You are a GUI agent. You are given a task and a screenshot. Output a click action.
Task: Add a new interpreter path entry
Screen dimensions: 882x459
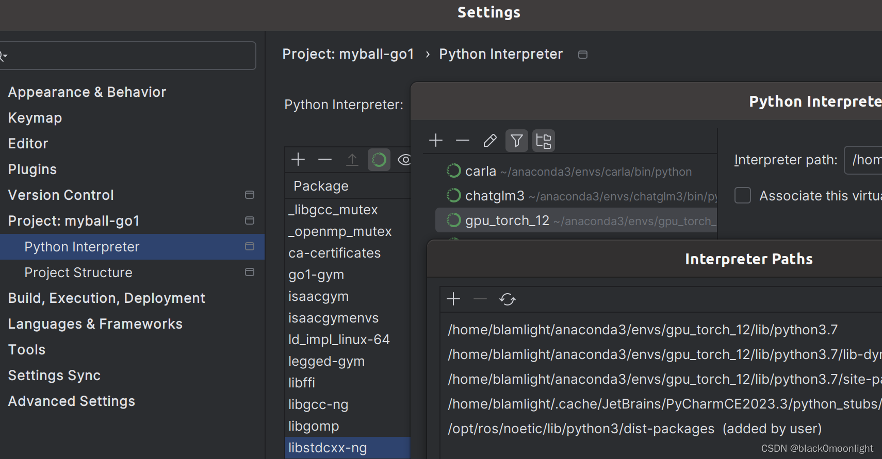[x=453, y=299]
